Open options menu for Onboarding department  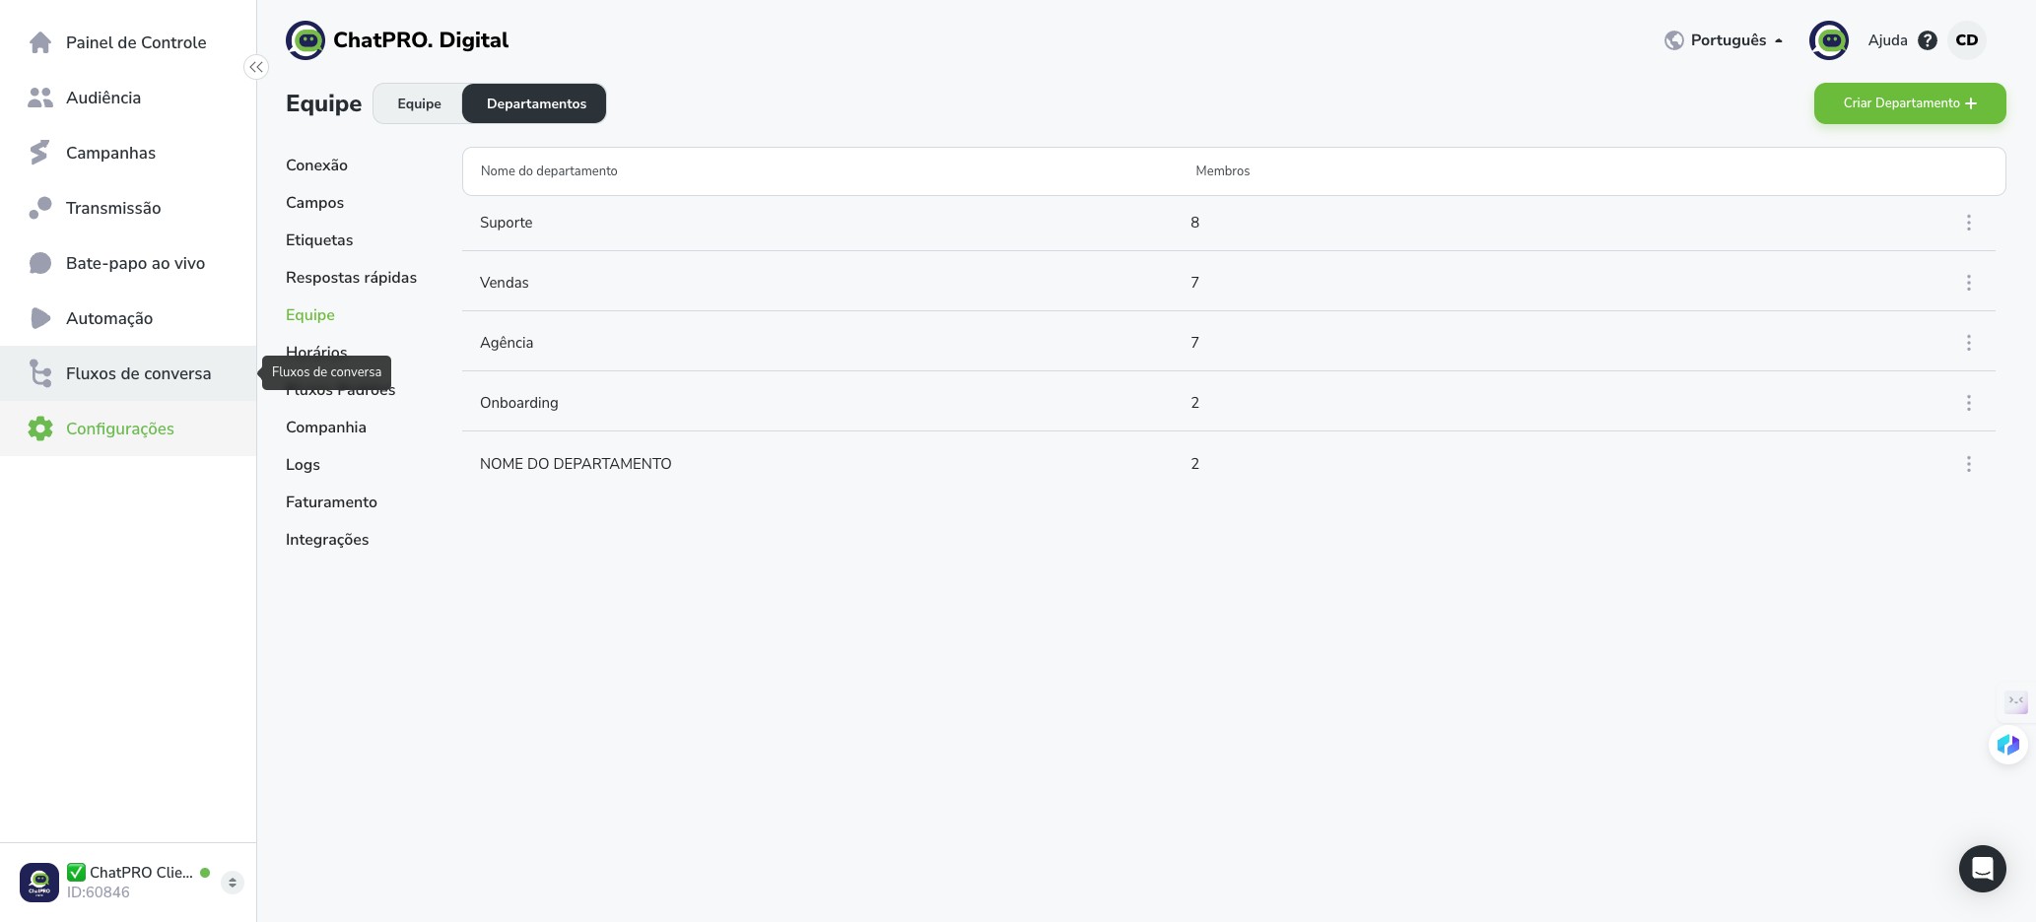[x=1969, y=403]
